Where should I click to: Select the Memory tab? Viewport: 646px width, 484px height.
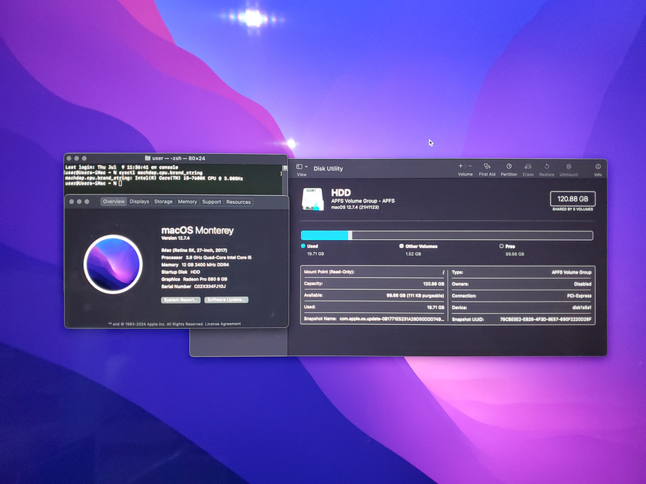(x=188, y=202)
